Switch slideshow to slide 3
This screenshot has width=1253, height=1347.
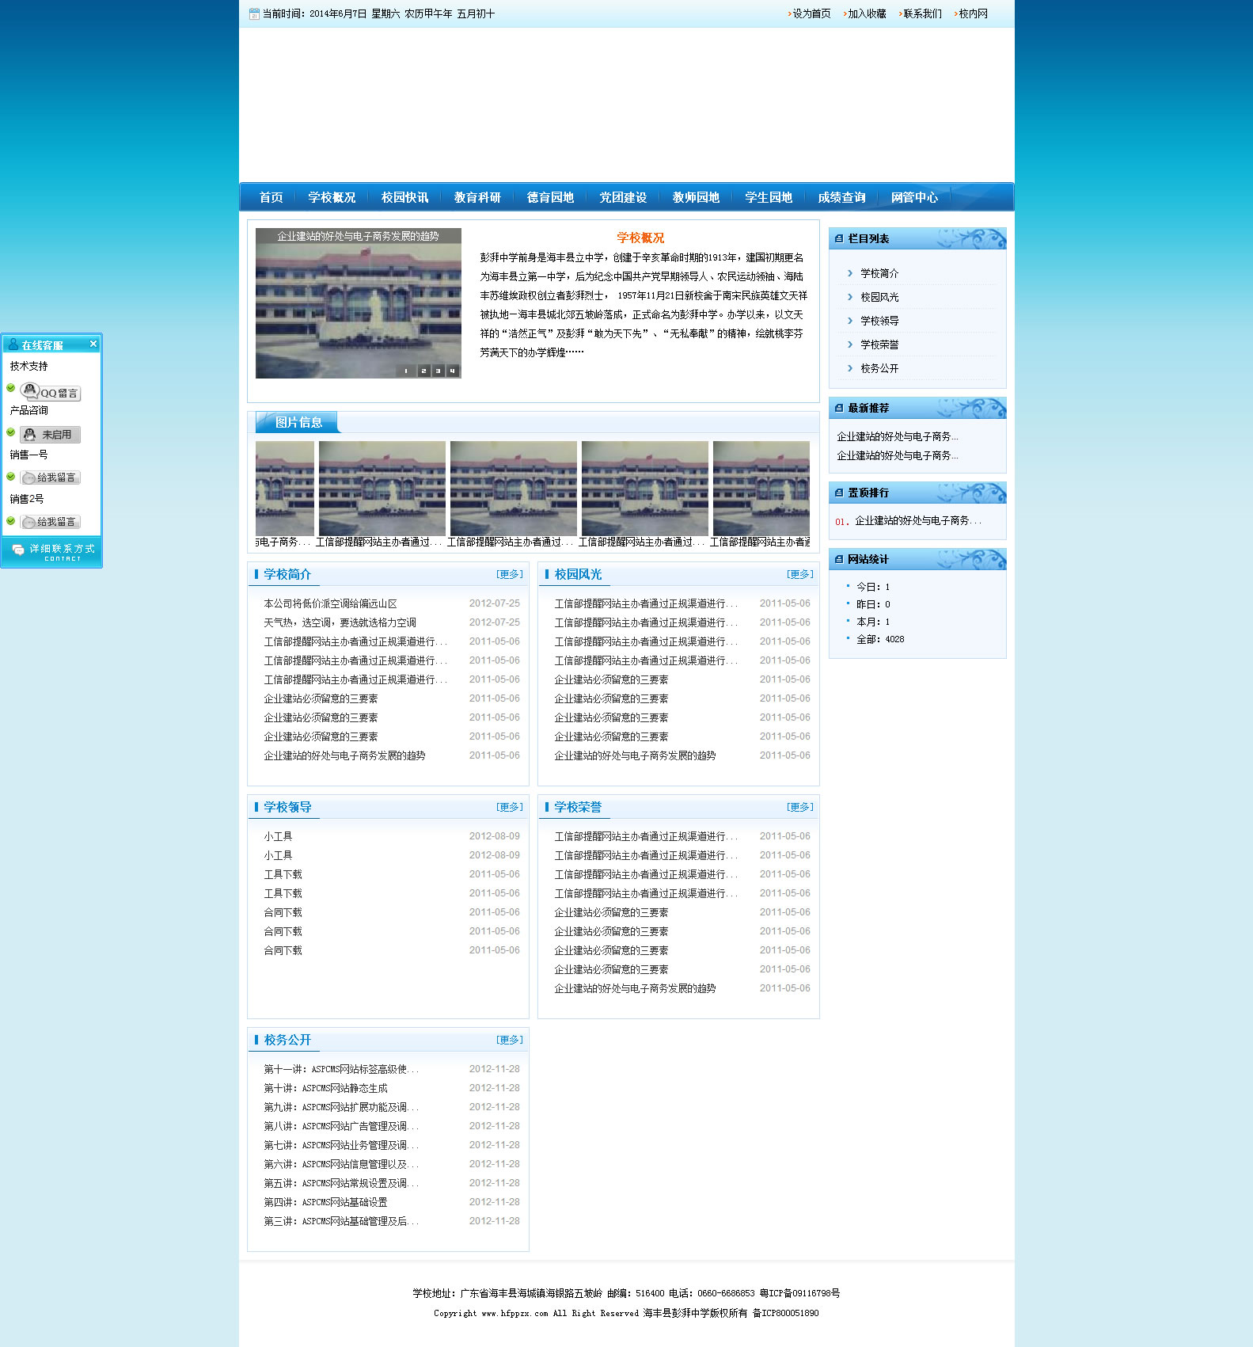438,371
